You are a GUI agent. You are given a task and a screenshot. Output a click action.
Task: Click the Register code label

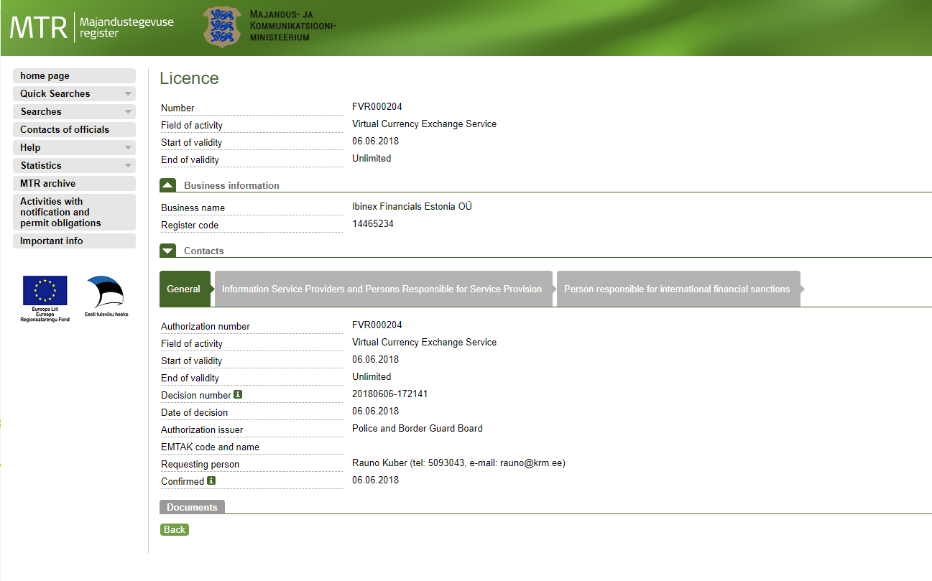point(190,226)
